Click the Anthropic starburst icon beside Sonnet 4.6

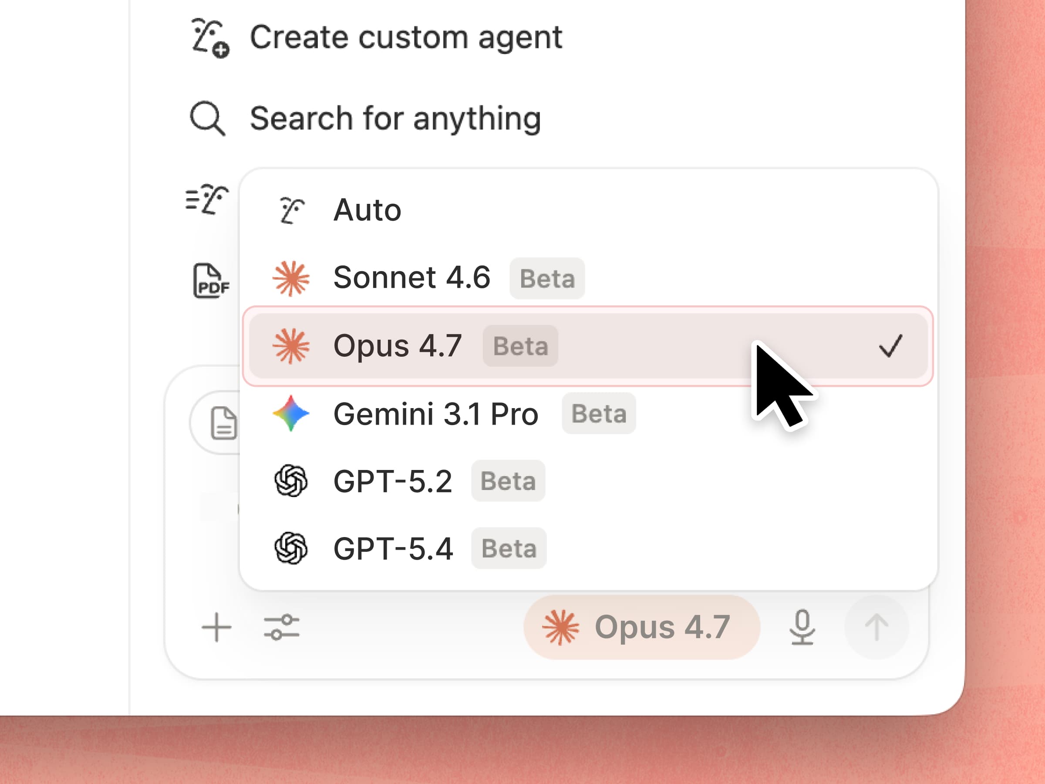tap(291, 277)
